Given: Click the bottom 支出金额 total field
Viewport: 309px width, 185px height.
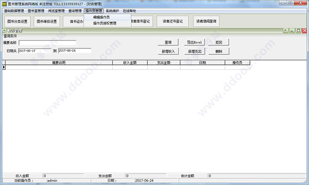Looking at the screenshot, I should tap(146, 176).
